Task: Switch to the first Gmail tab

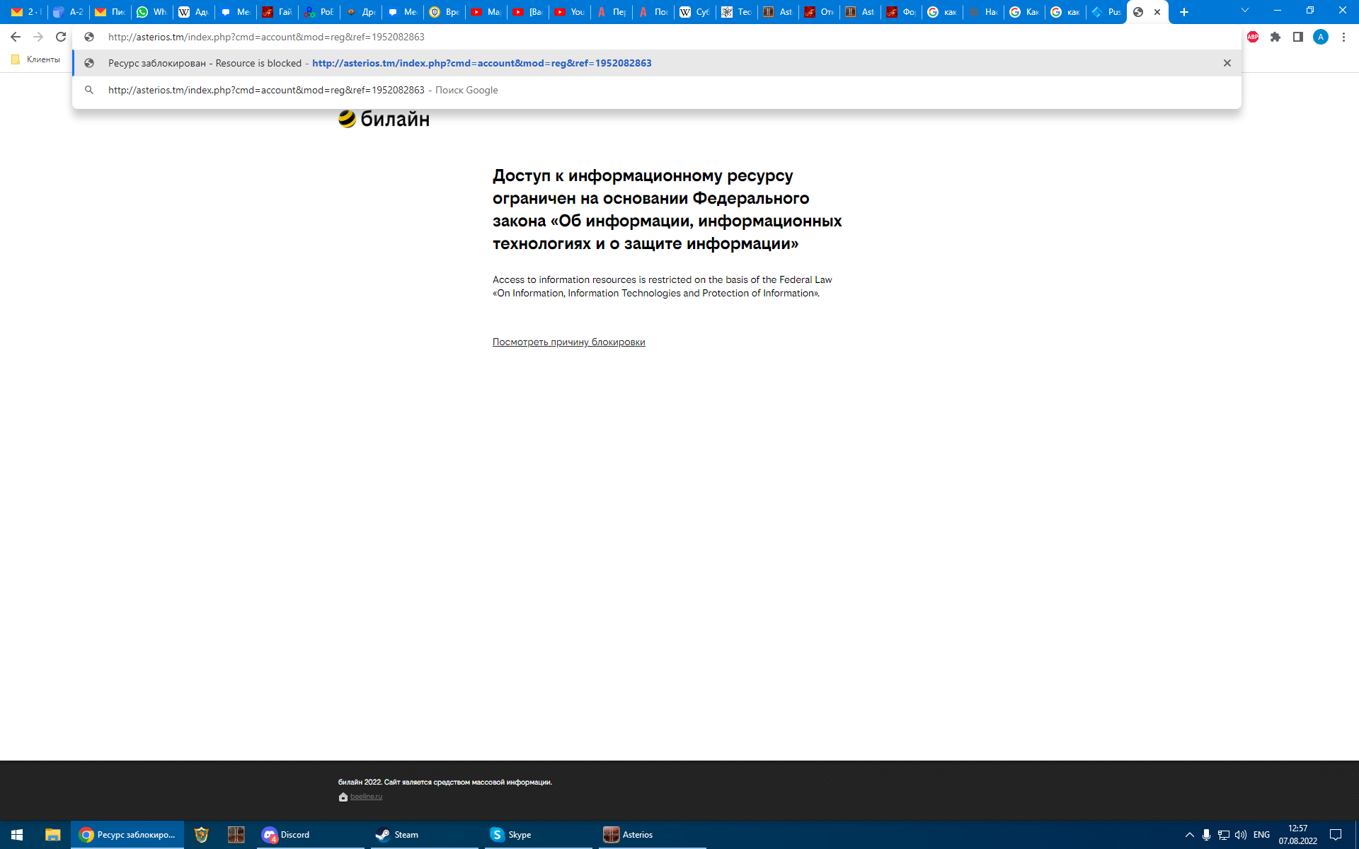Action: (26, 12)
